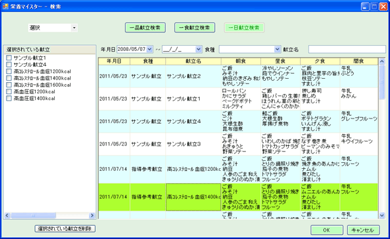The width and height of the screenshot is (390, 239).
Task: Click dinner cell containing ポテトグラタン
Action: (320, 122)
